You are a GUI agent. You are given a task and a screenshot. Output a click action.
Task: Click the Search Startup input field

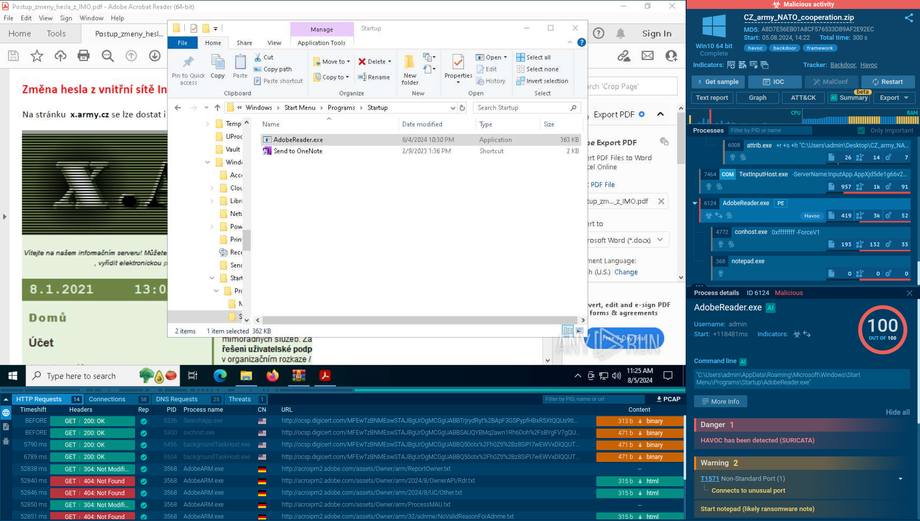[521, 108]
